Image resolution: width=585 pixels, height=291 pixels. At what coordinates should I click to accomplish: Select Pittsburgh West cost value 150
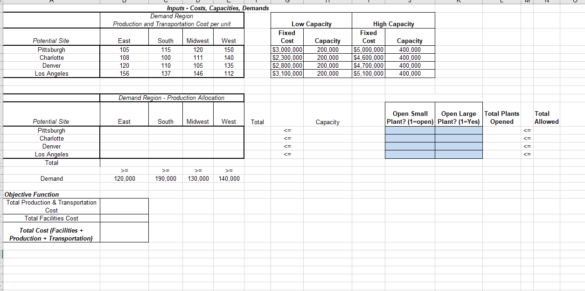229,50
